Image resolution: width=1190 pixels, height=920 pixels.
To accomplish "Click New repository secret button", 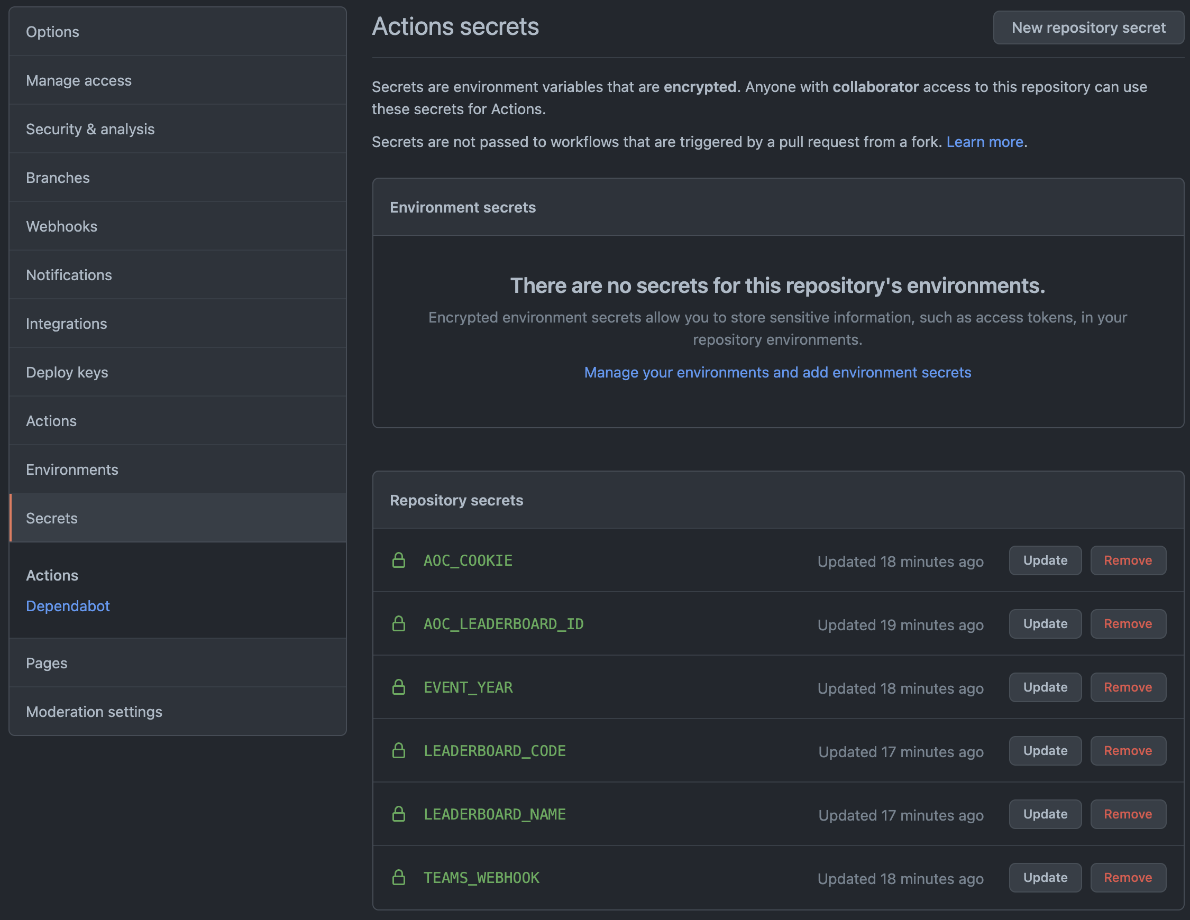I will tap(1087, 27).
